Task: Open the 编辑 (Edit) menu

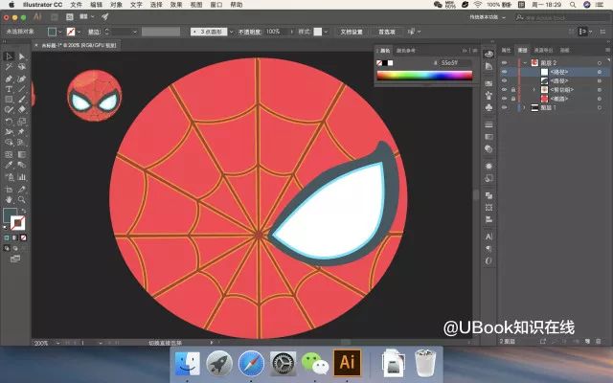Action: click(x=96, y=5)
